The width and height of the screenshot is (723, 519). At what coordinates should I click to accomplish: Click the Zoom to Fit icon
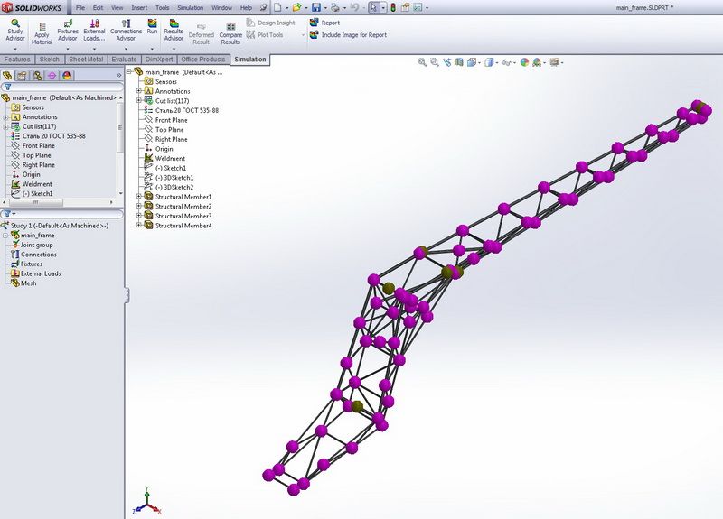click(x=422, y=62)
